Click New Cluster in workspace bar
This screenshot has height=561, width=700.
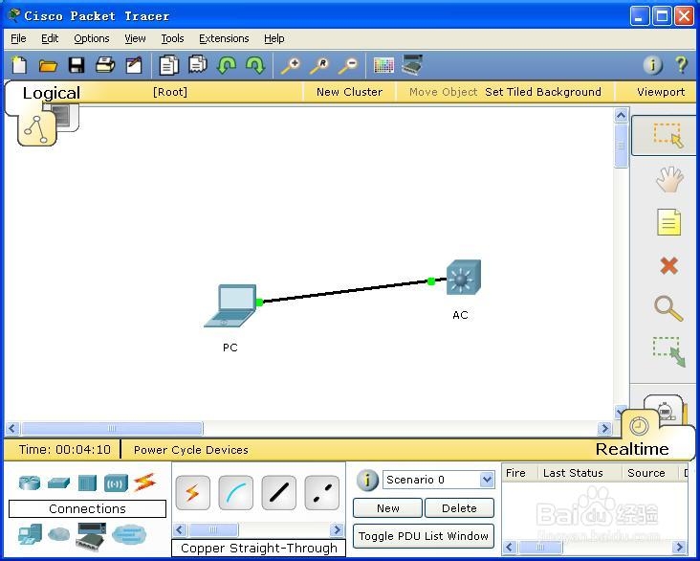click(349, 92)
